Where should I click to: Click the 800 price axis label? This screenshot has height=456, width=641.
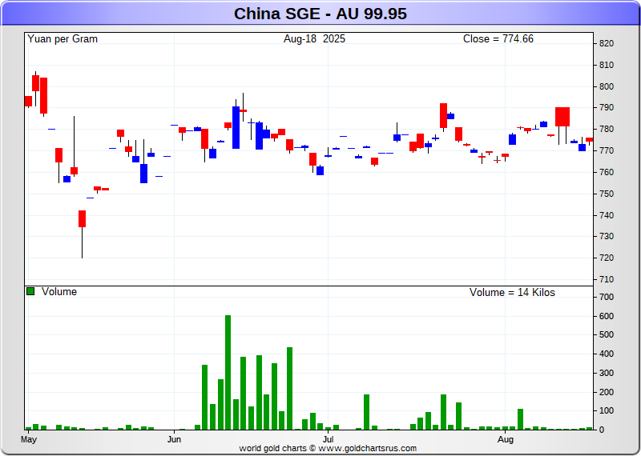[x=607, y=86]
